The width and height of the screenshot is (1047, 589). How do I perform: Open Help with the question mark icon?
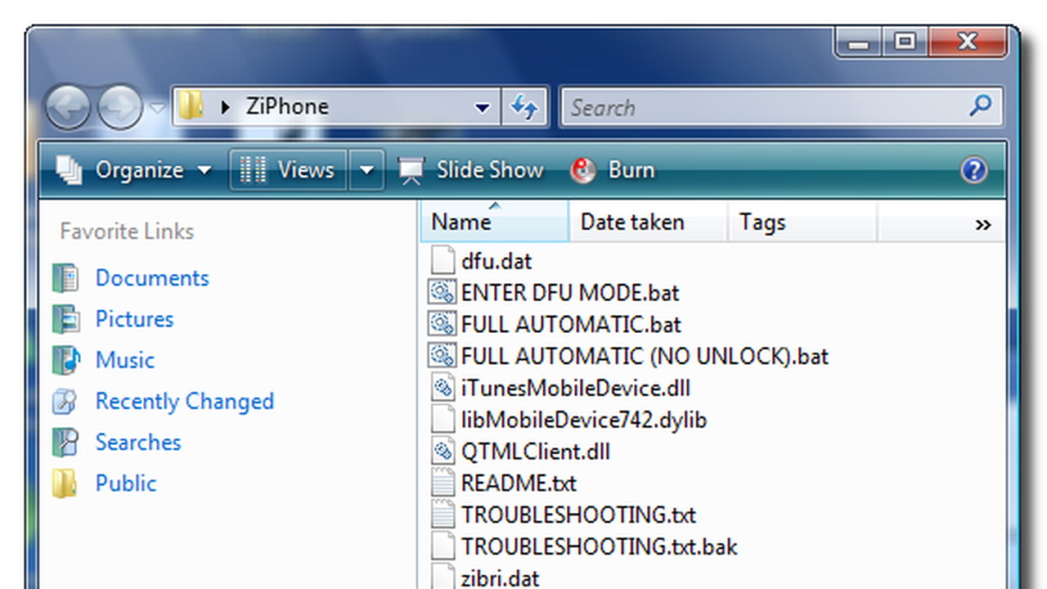[x=974, y=170]
